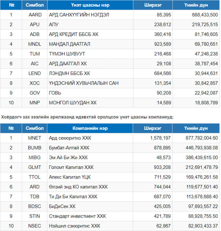Screen dimensions: 221x231
Task: Select Эм Ай Би Жи ХХК cell
Action: tap(90, 157)
